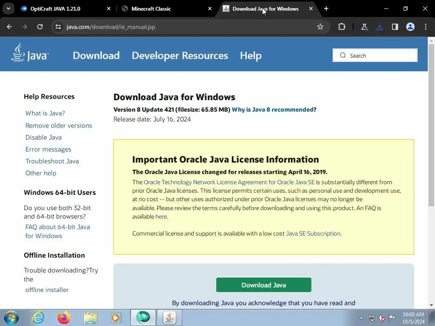View site information icon in address bar

58,27
